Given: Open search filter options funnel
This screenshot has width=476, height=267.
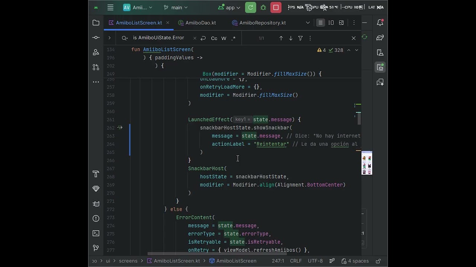Looking at the screenshot, I should [300, 38].
